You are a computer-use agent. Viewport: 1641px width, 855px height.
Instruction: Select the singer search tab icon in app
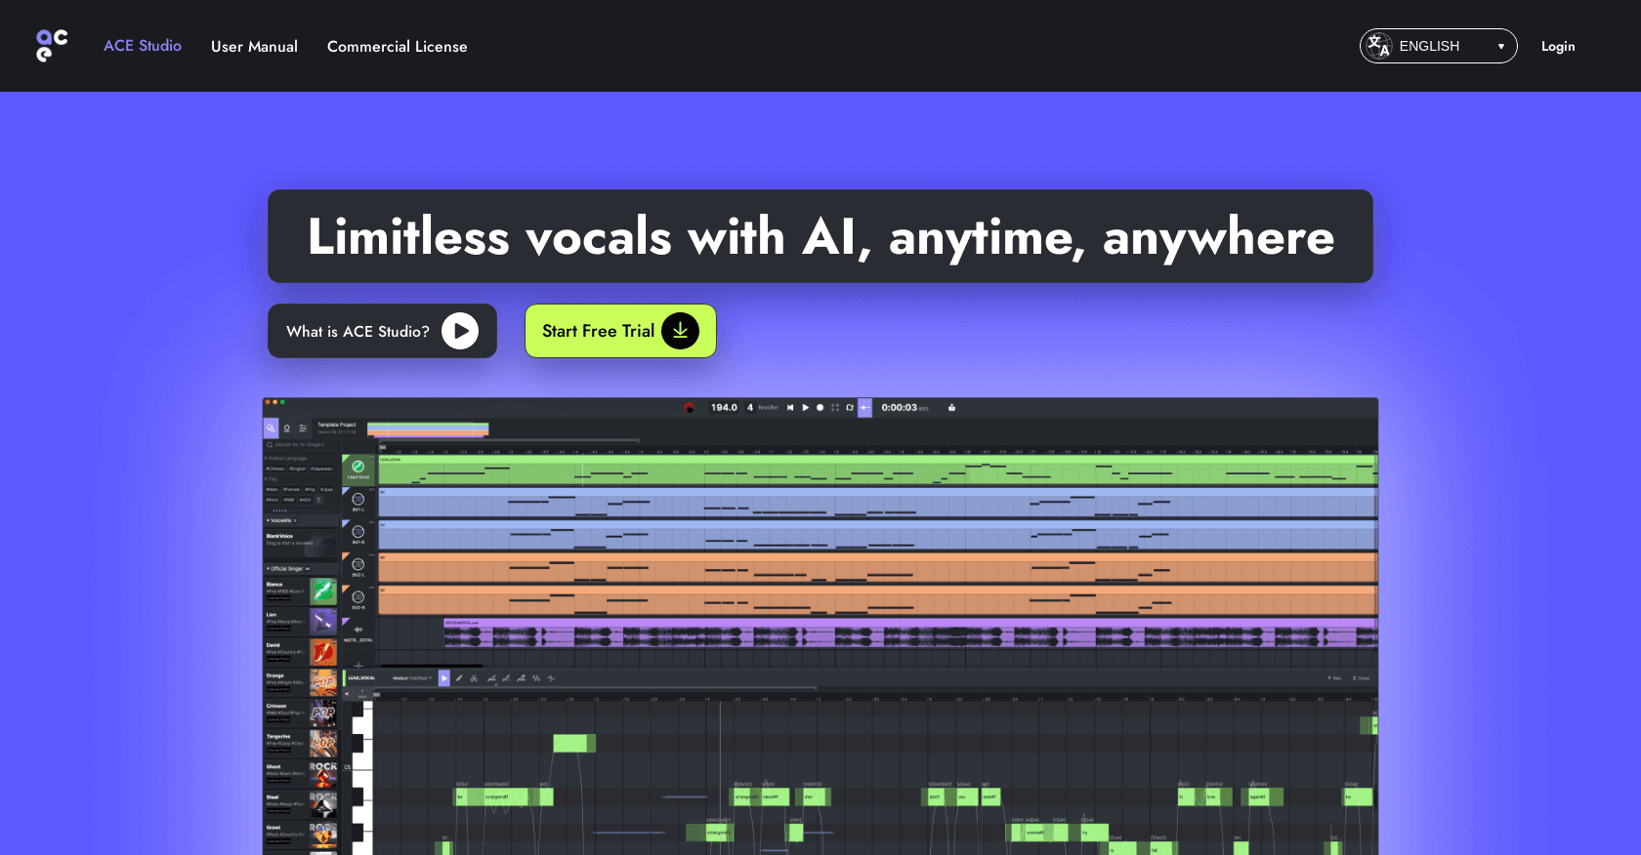tap(271, 427)
